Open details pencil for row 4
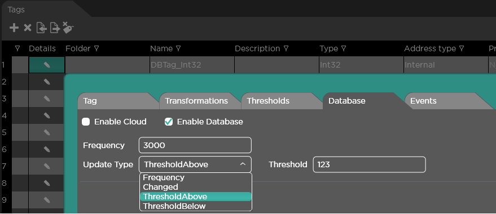Image resolution: width=496 pixels, height=214 pixels. (47, 115)
